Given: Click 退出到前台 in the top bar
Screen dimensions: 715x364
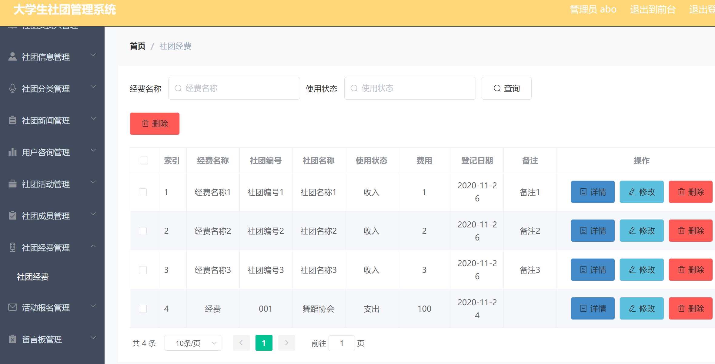Looking at the screenshot, I should (652, 9).
